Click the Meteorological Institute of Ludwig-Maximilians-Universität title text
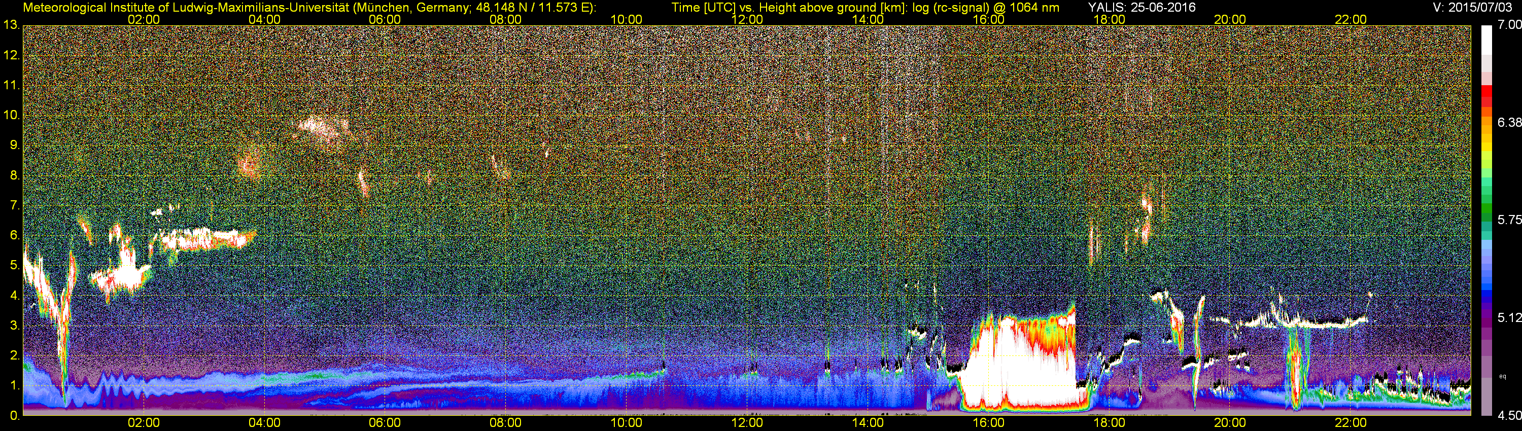This screenshot has width=1522, height=431. tap(309, 8)
